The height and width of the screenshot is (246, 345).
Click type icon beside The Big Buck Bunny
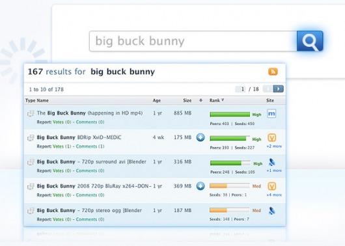(31, 113)
